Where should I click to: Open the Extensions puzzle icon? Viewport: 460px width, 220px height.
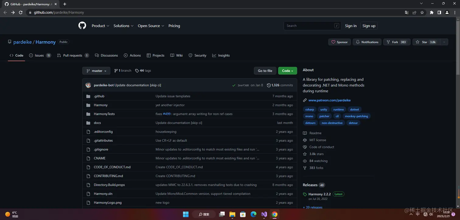tap(431, 12)
